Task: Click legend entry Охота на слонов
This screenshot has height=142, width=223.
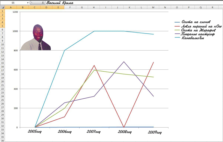Action: pyautogui.click(x=196, y=22)
